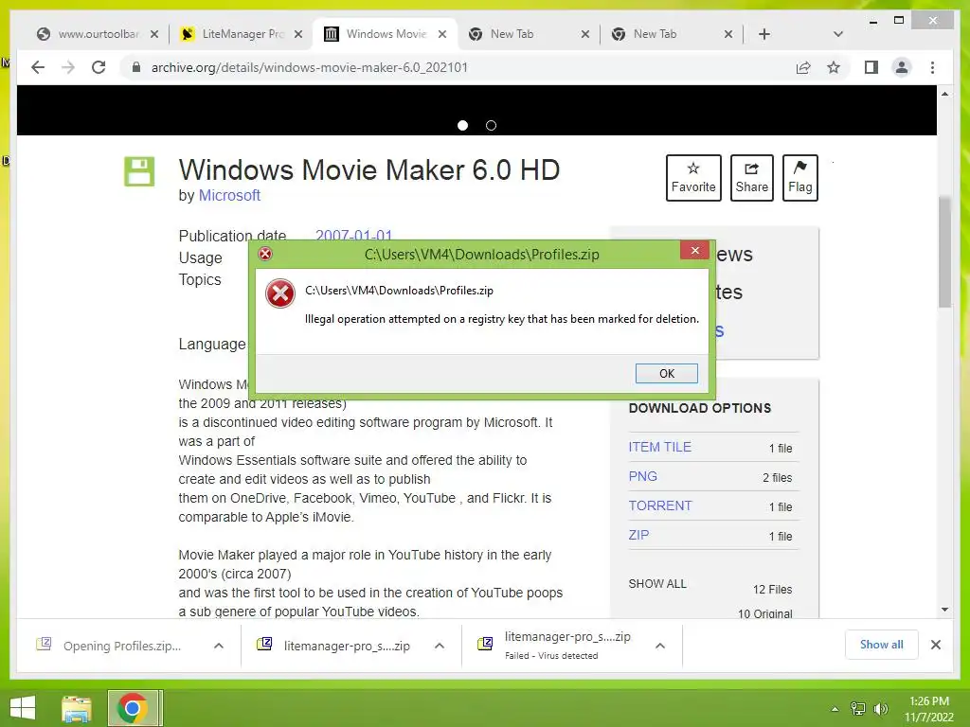The width and height of the screenshot is (970, 727).
Task: Open the ZIP download option
Action: pos(639,535)
